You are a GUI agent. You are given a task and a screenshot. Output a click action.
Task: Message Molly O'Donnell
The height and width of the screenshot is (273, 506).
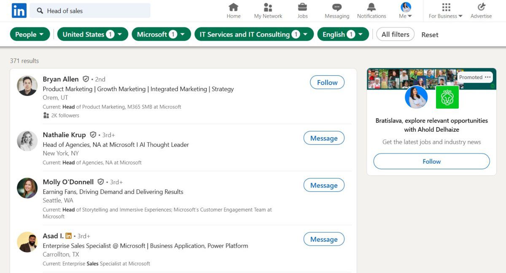coord(324,185)
